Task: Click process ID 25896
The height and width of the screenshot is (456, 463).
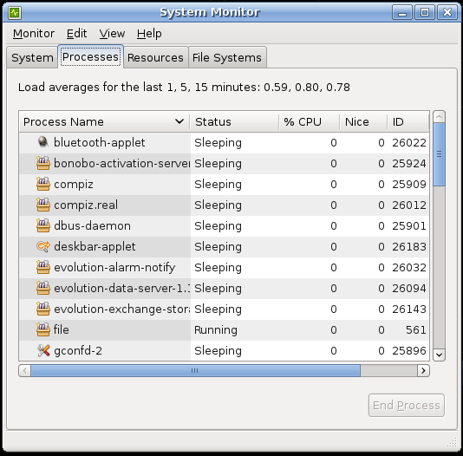Action: coord(409,351)
